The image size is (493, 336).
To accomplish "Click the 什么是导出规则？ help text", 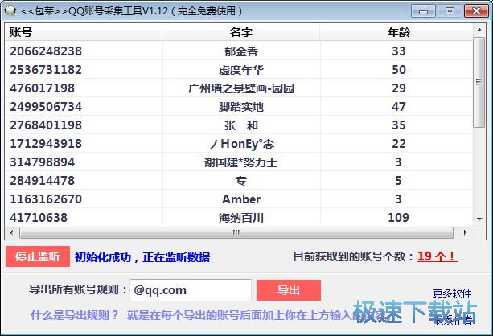I will (x=75, y=315).
